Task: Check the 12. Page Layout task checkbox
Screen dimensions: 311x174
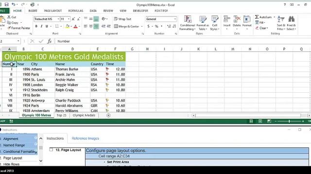Action: [x=51, y=150]
